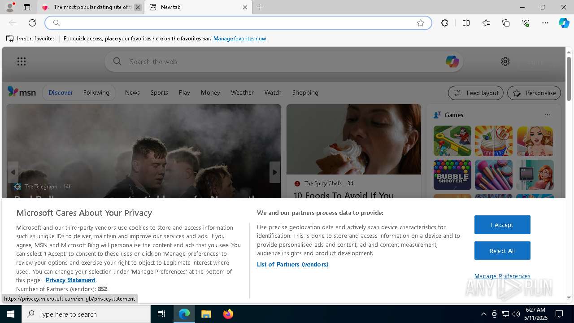The height and width of the screenshot is (323, 574).
Task: Open File Explorer from taskbar
Action: (x=206, y=314)
